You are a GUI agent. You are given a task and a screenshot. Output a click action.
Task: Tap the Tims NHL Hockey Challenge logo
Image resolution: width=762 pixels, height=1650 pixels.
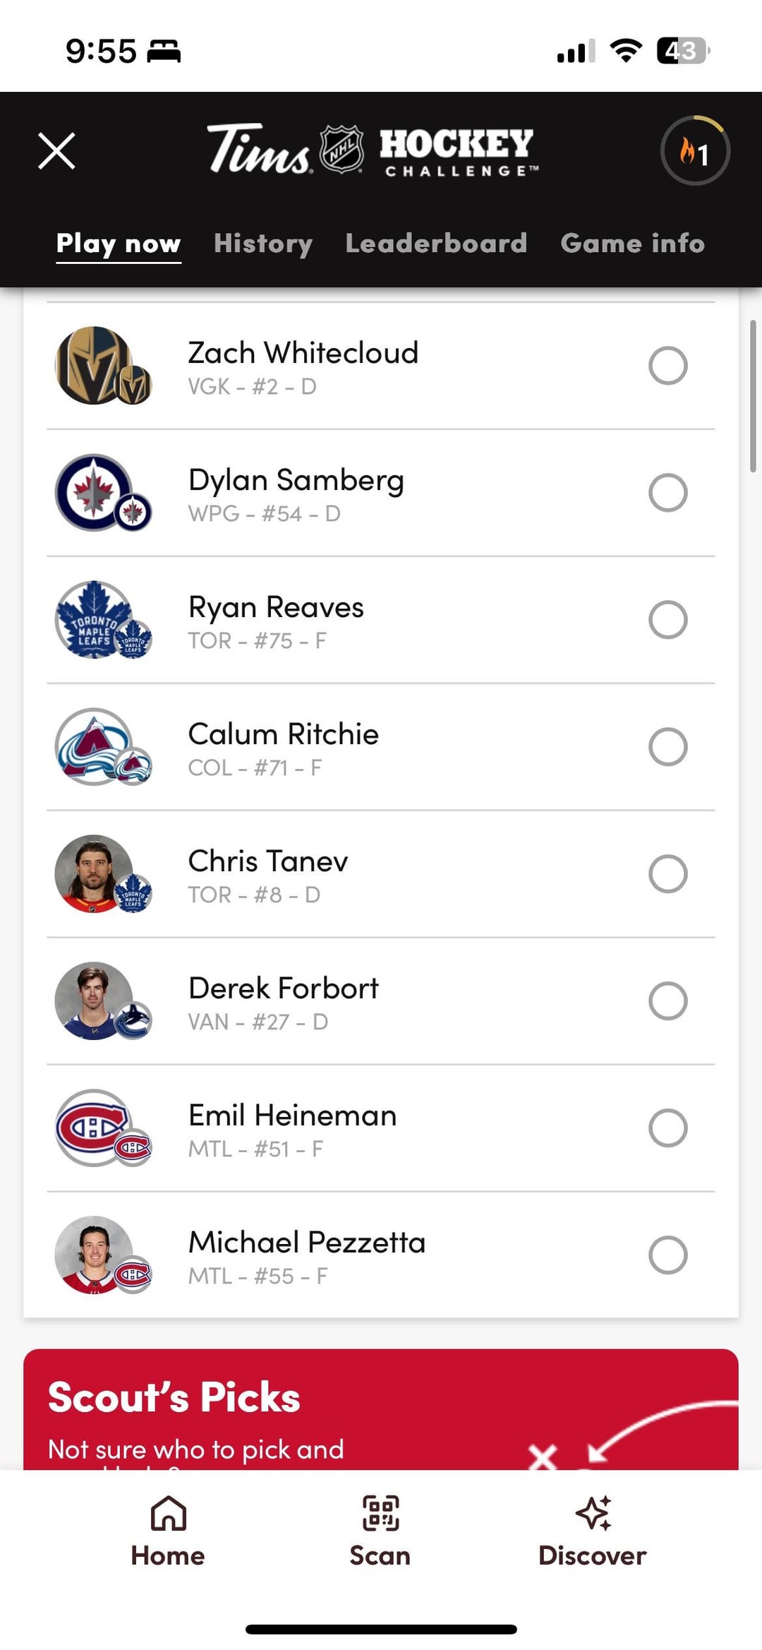373,150
